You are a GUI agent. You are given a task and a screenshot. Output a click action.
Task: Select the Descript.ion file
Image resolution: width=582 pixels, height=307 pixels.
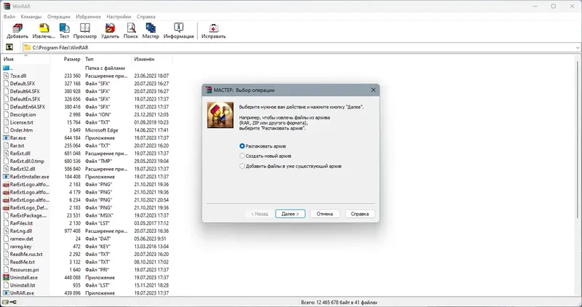(23, 114)
